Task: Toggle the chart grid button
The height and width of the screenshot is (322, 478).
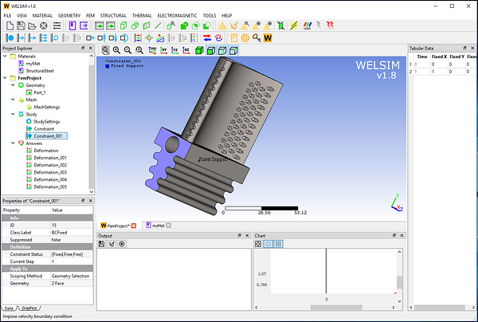Action: point(278,244)
